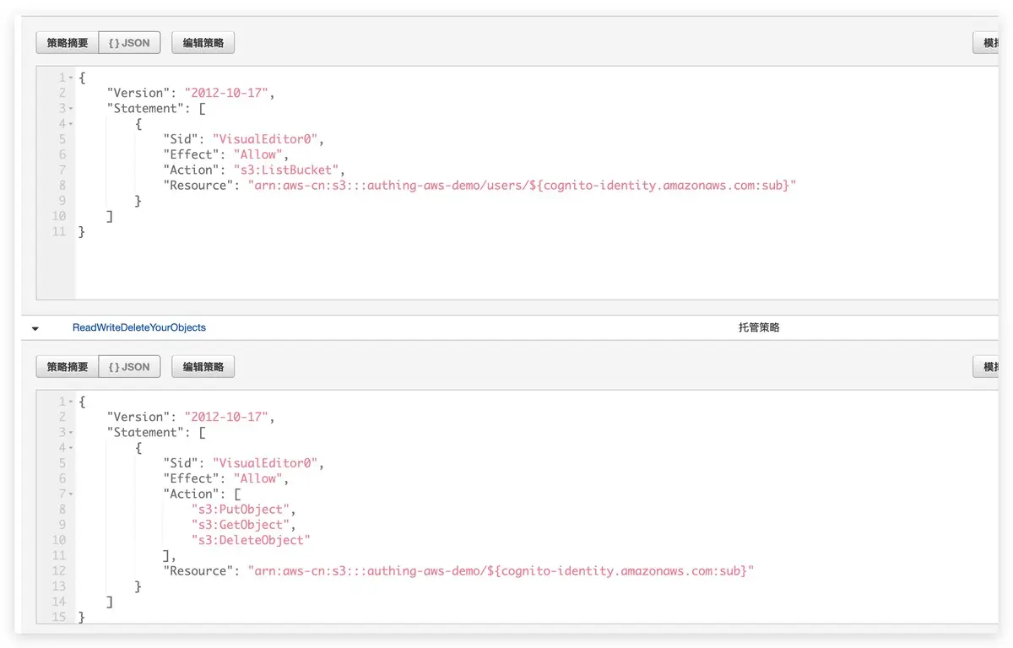Collapse the Action array fold arrow at line 7
Viewport: 1013px width, 648px height.
71,494
